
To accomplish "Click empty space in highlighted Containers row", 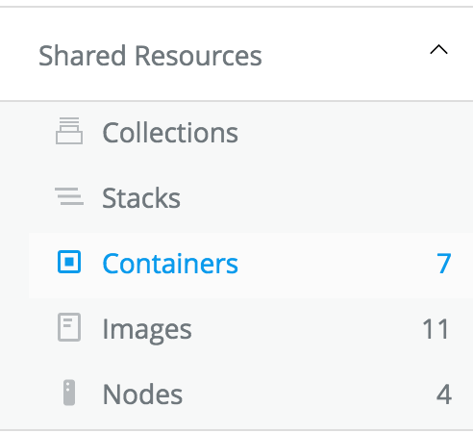I will [336, 264].
